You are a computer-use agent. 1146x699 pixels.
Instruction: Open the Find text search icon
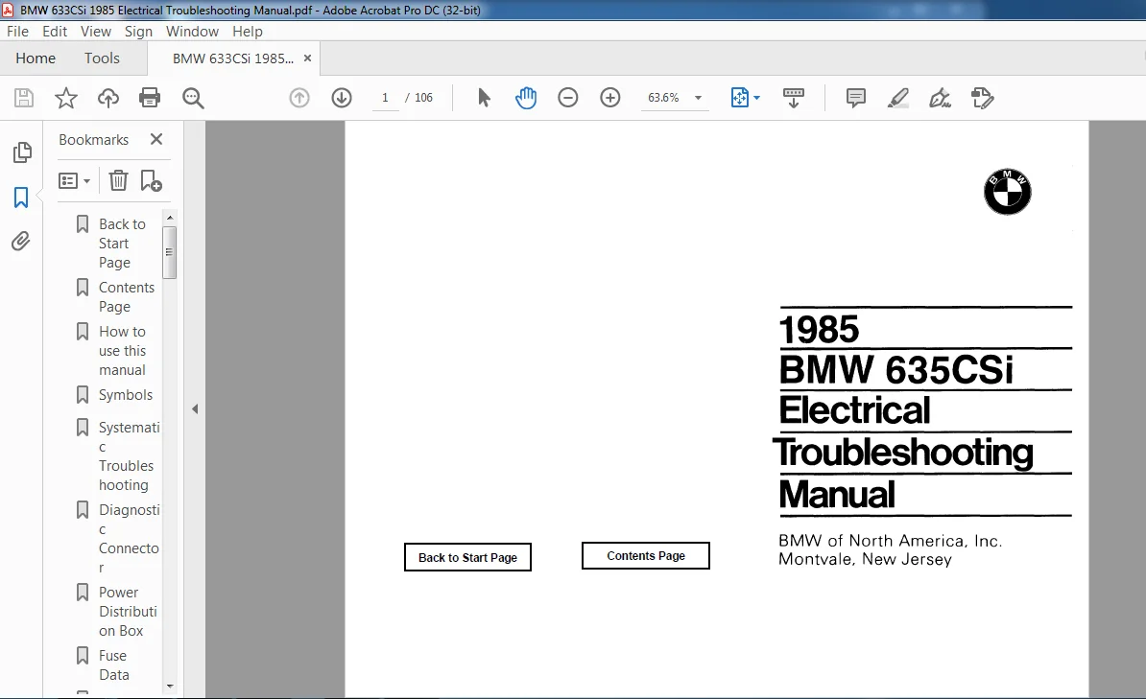(193, 98)
